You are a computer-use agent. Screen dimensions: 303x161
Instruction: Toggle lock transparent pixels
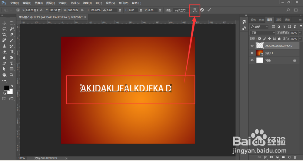point(260,39)
